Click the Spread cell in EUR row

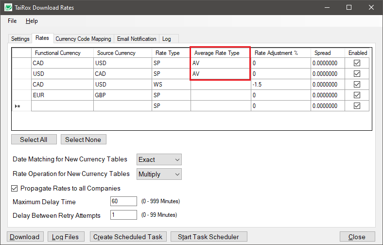tap(328, 95)
